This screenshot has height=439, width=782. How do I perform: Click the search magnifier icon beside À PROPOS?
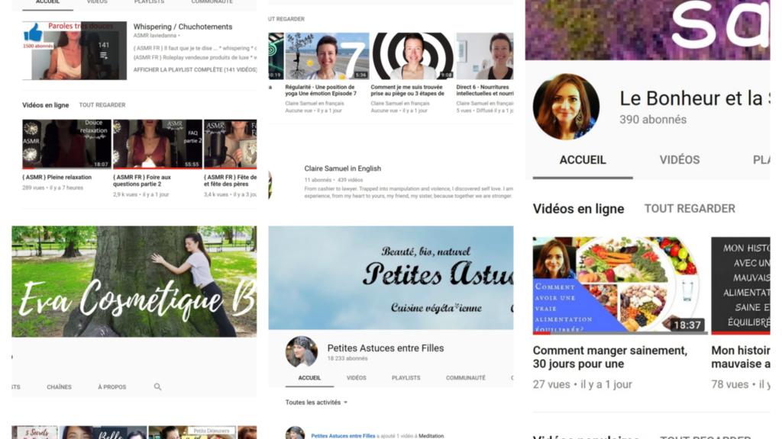157,386
